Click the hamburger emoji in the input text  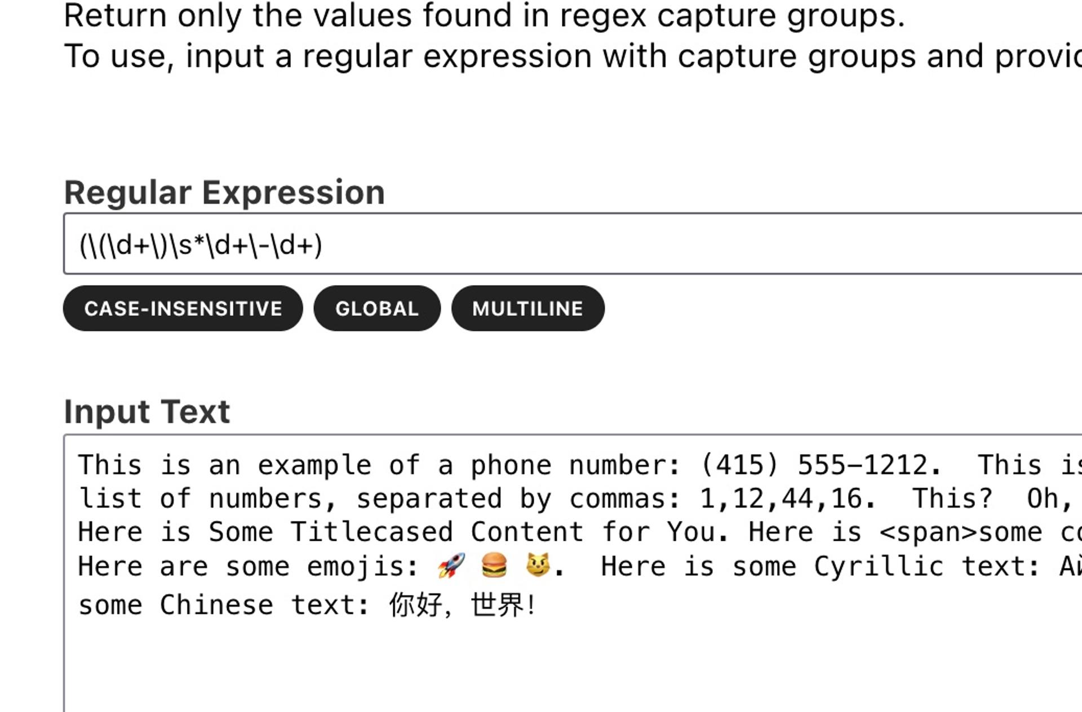click(x=494, y=566)
